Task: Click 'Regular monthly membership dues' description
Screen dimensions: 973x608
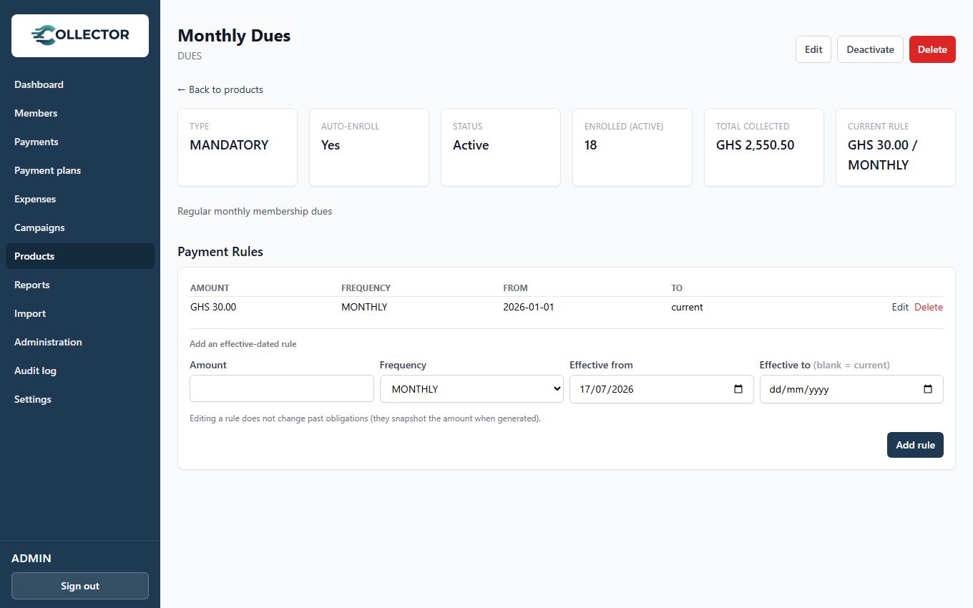Action: [255, 212]
